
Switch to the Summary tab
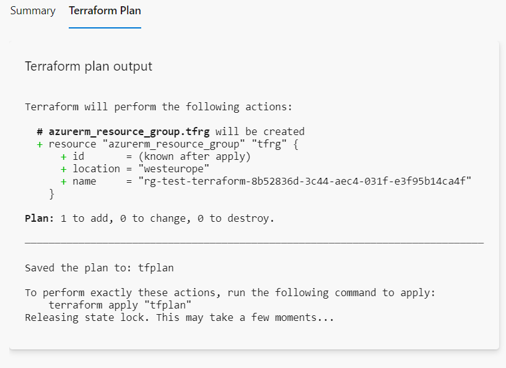click(x=33, y=11)
